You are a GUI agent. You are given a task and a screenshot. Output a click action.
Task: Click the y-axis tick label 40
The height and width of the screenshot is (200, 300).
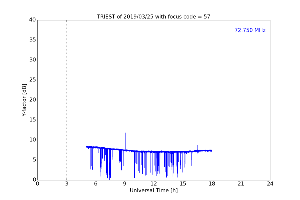pos(32,20)
